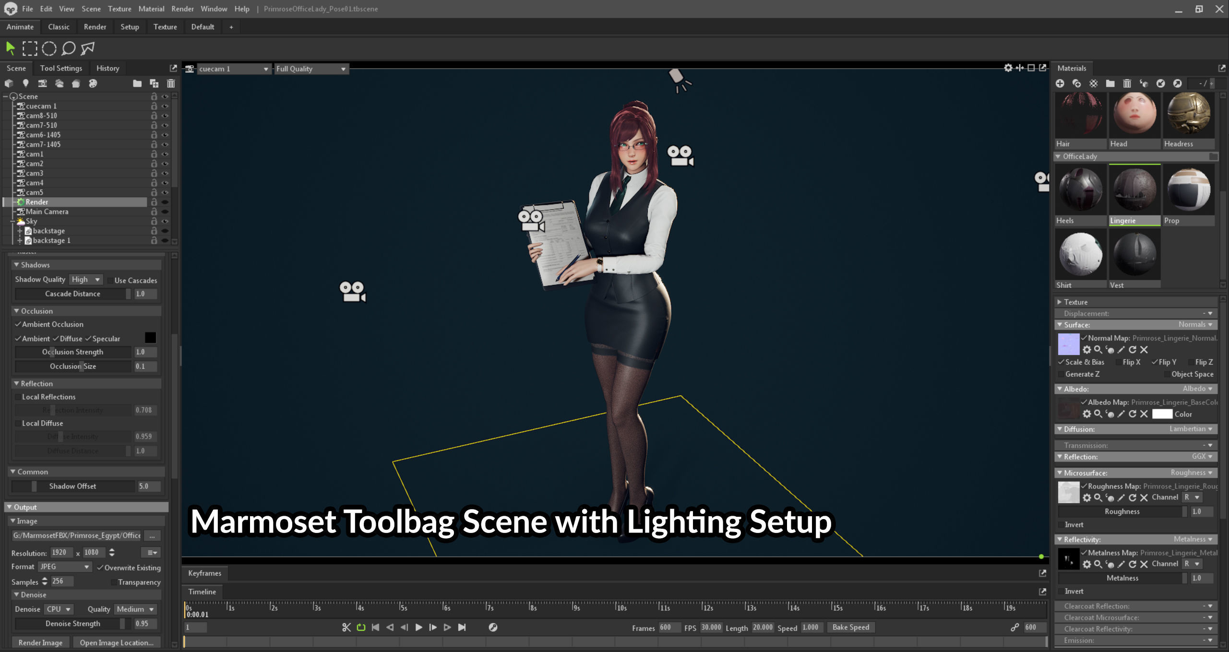Viewport: 1229px width, 652px height.
Task: Open viewport settings gear icon
Action: (x=1008, y=68)
